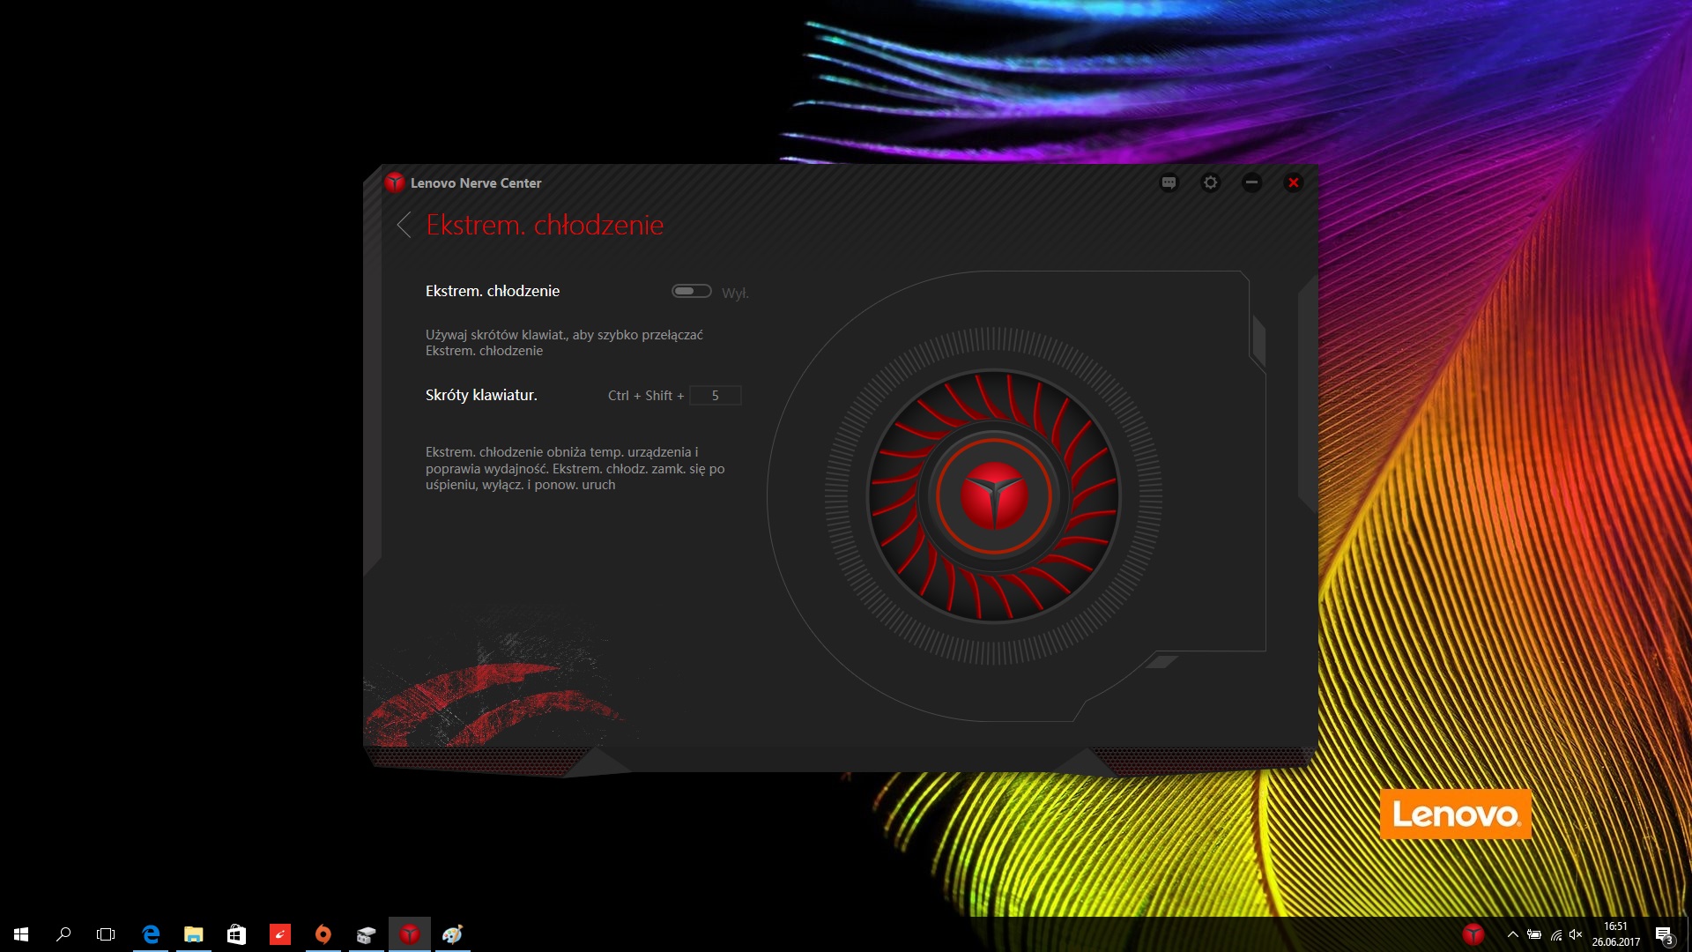Click the Lenovo Nerve Center title logo

[395, 182]
